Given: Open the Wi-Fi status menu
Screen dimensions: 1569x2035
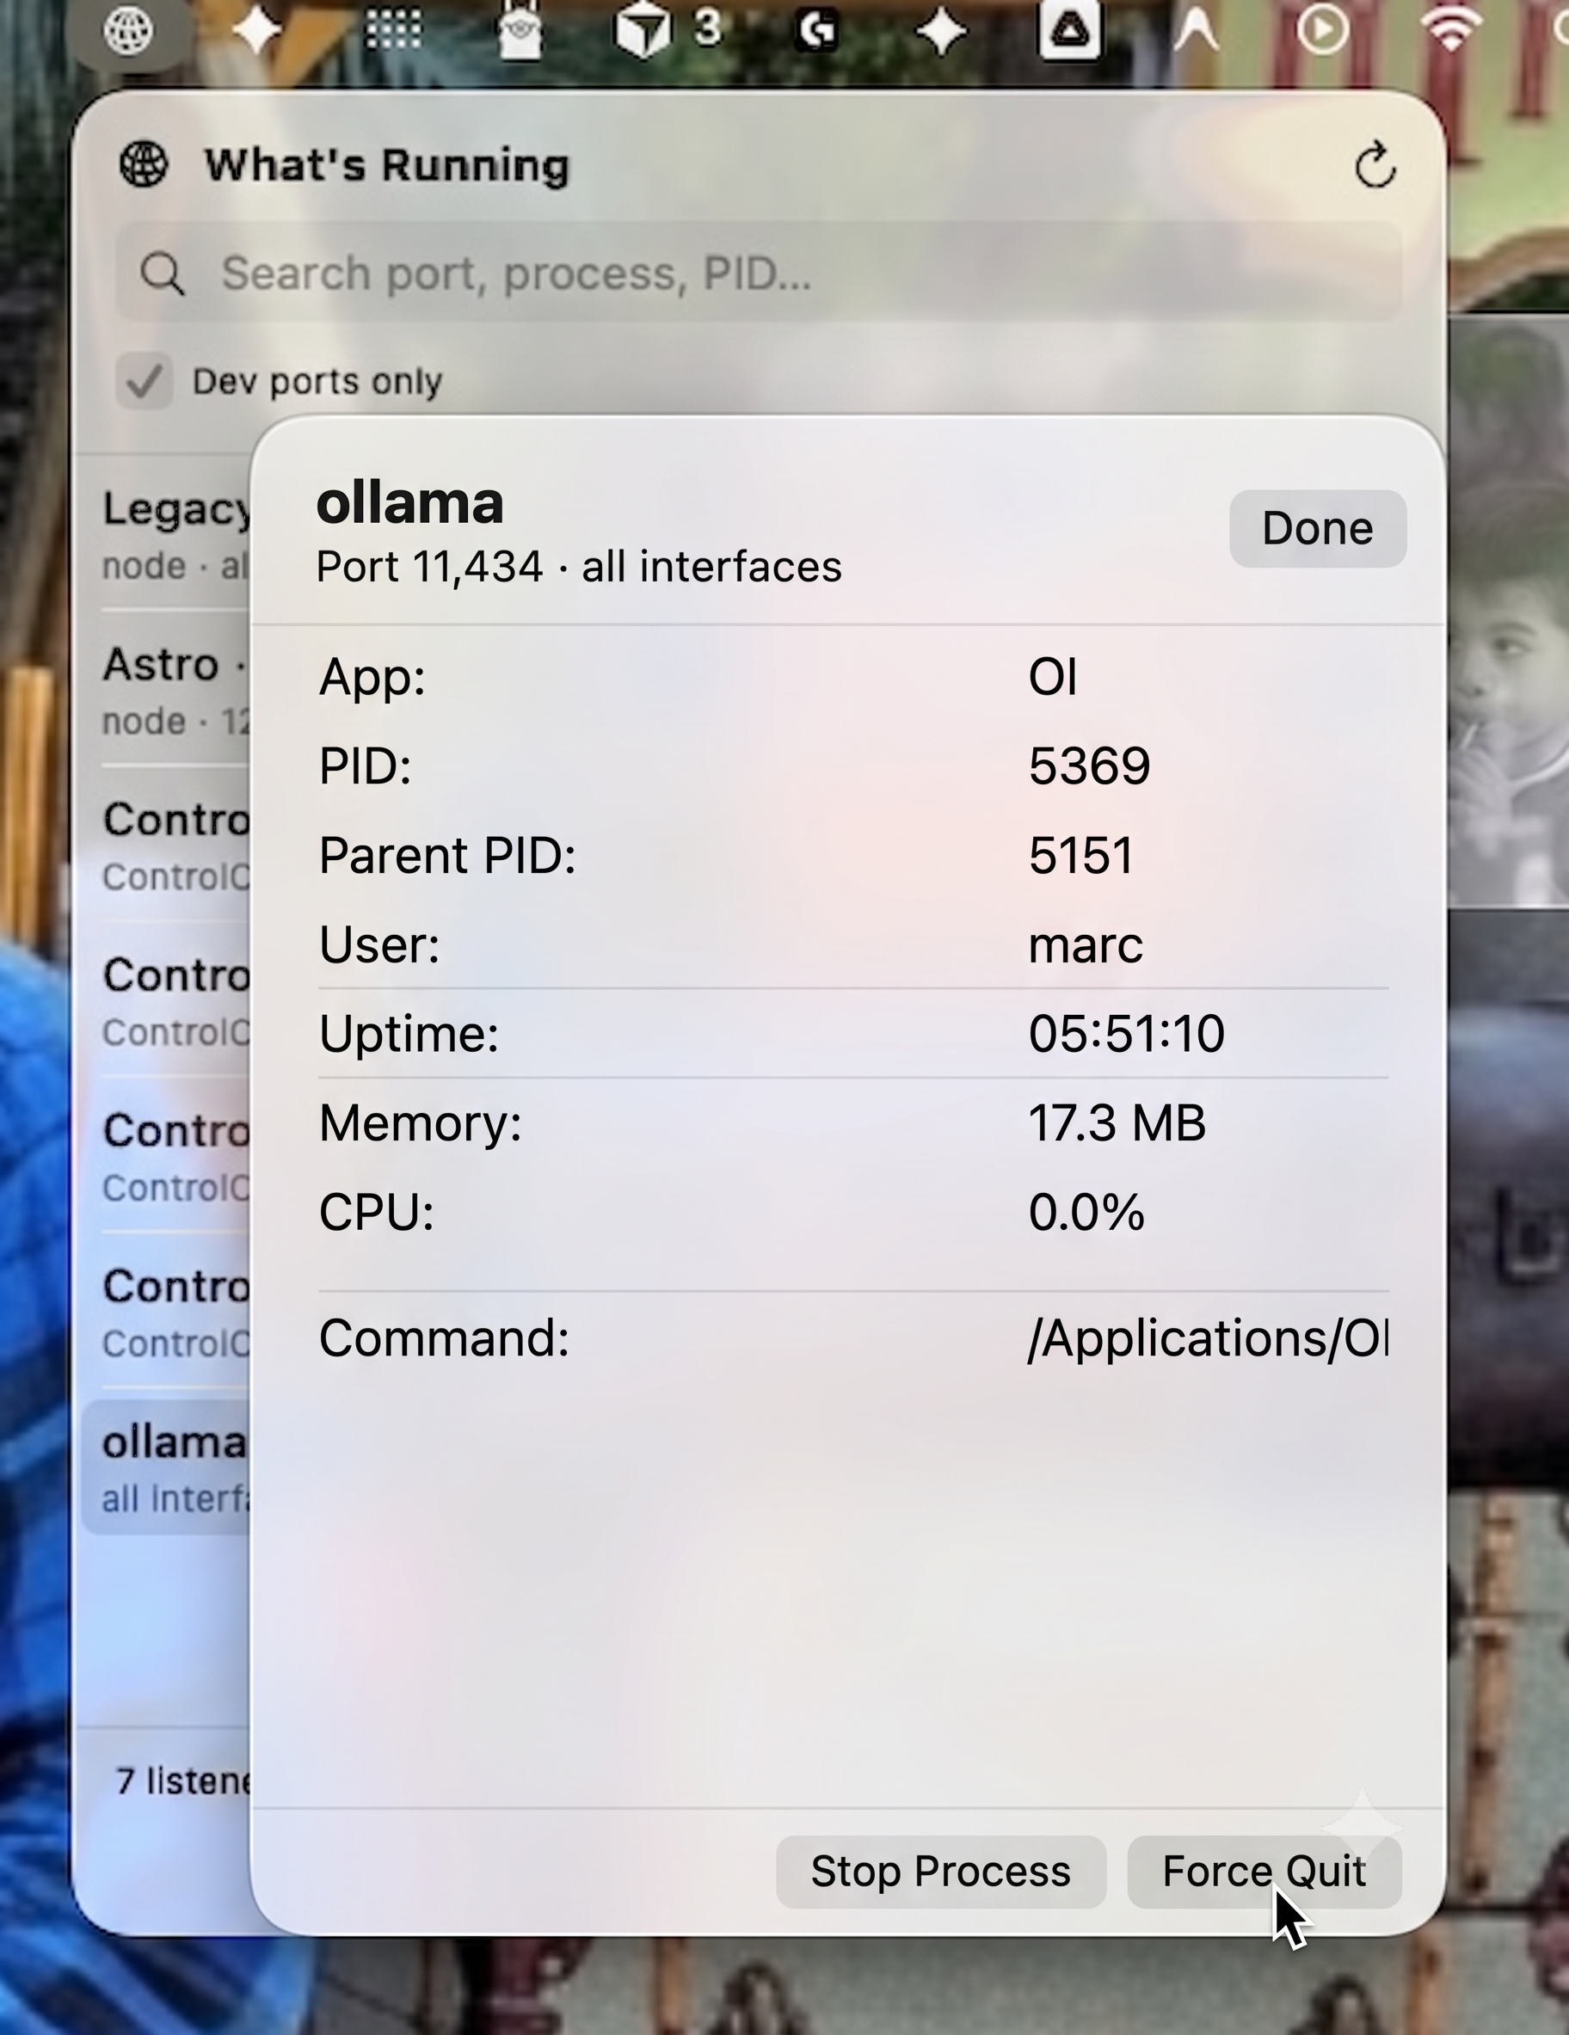Looking at the screenshot, I should [x=1452, y=31].
